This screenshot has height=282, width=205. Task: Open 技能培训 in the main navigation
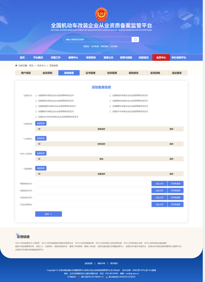click(143, 57)
